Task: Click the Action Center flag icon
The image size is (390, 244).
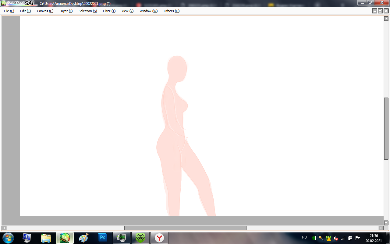Action: click(x=358, y=238)
